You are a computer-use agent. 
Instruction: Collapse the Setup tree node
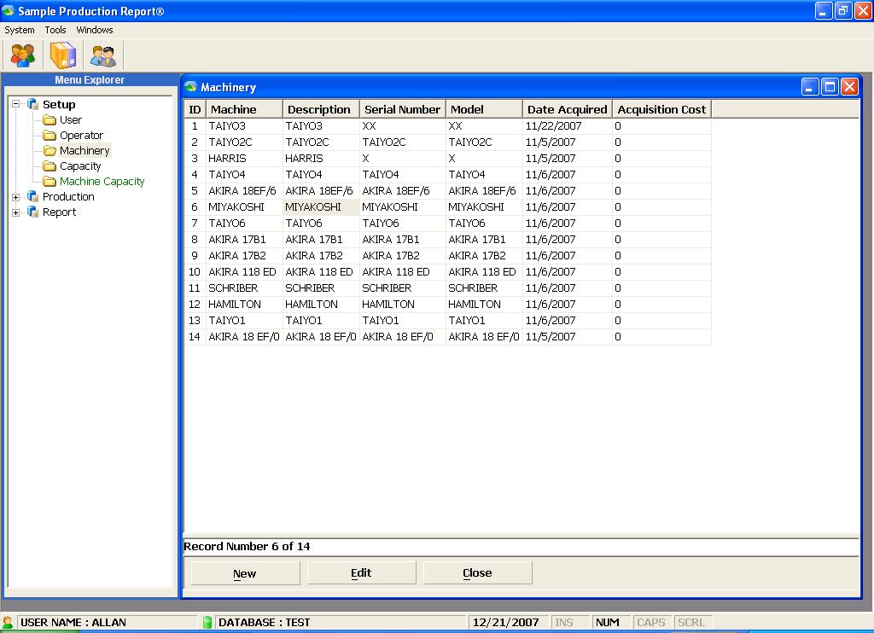(16, 104)
